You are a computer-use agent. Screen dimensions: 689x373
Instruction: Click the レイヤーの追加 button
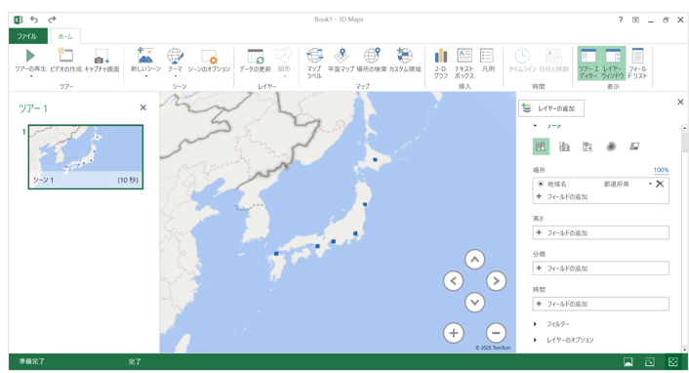(551, 108)
